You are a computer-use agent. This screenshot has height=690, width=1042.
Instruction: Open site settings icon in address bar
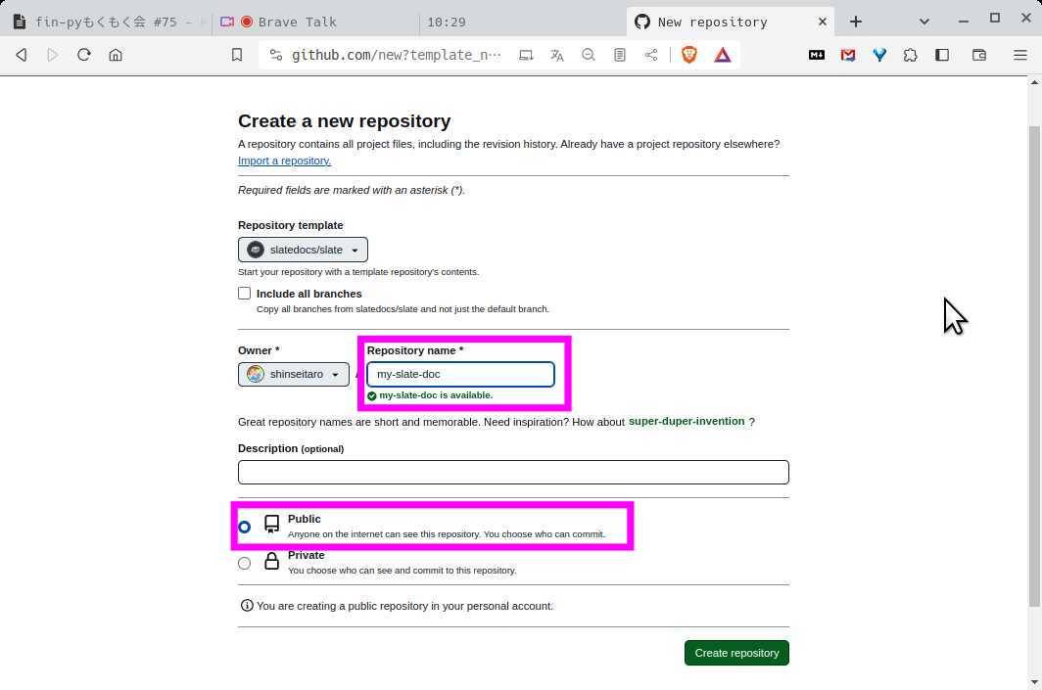pyautogui.click(x=276, y=55)
